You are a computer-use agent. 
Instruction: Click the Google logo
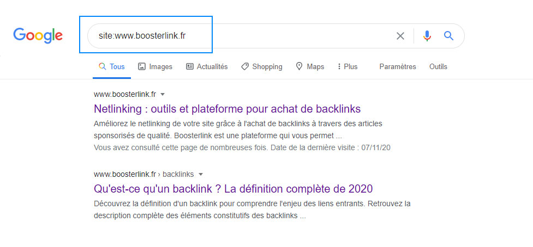point(38,35)
